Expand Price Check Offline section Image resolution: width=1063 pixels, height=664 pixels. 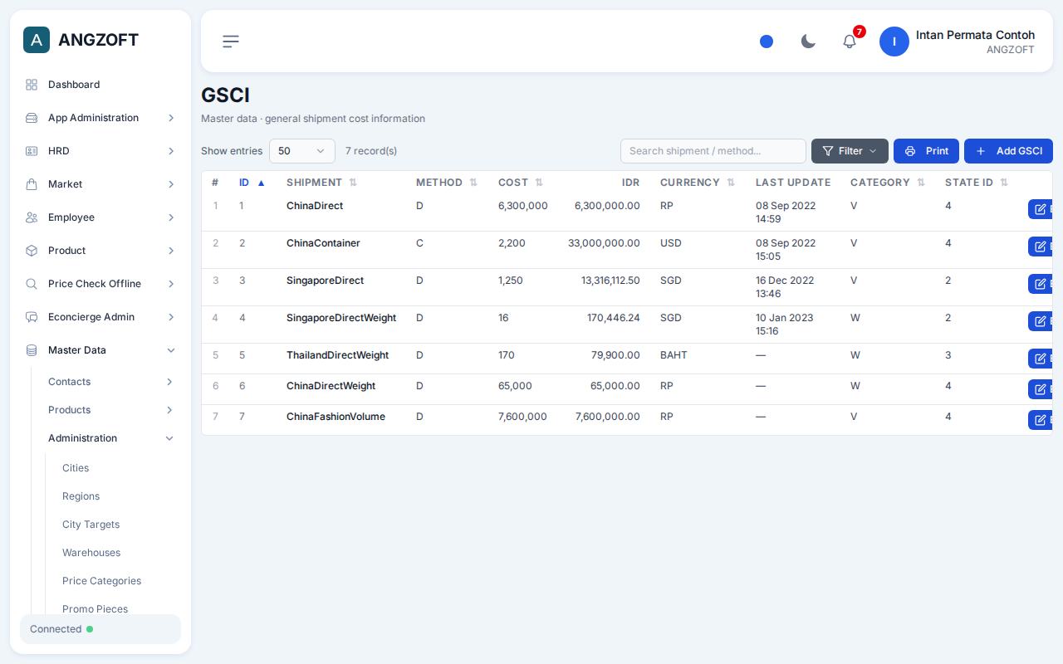(x=100, y=284)
